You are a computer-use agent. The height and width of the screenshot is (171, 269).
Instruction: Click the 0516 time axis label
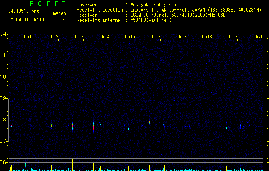tap(156, 37)
